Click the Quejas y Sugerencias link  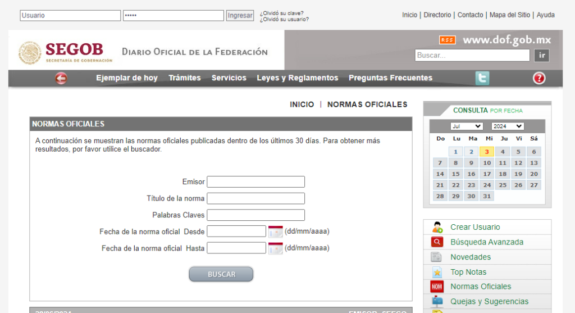tap(489, 301)
